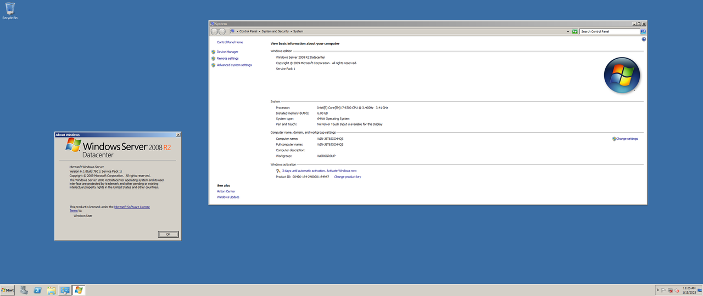Screen dimensions: 703x296
Task: Click the shield icon beside Device Manager
Action: point(213,52)
